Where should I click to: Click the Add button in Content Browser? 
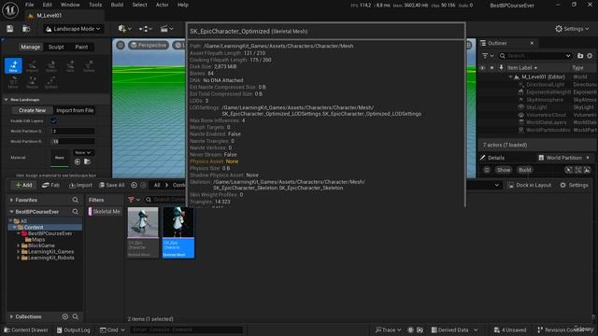coord(23,185)
